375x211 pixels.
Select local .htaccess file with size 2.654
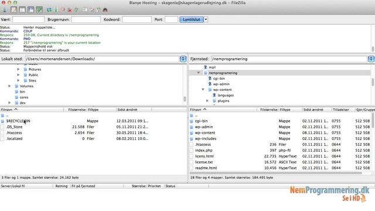coord(14,132)
